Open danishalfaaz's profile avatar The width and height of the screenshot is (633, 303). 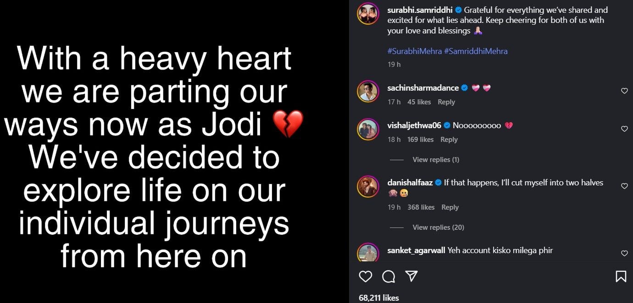pyautogui.click(x=368, y=187)
